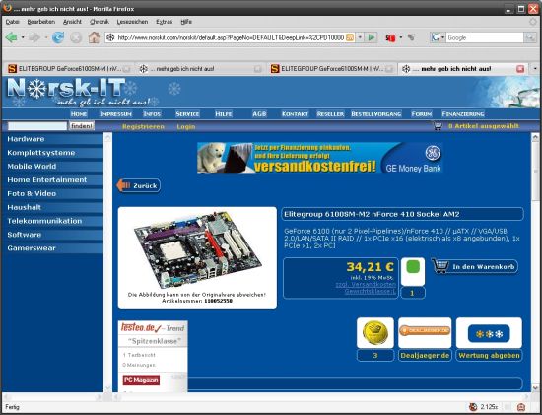Click into the Google search box
Screen dimensions: 542x415
[x=485, y=37]
